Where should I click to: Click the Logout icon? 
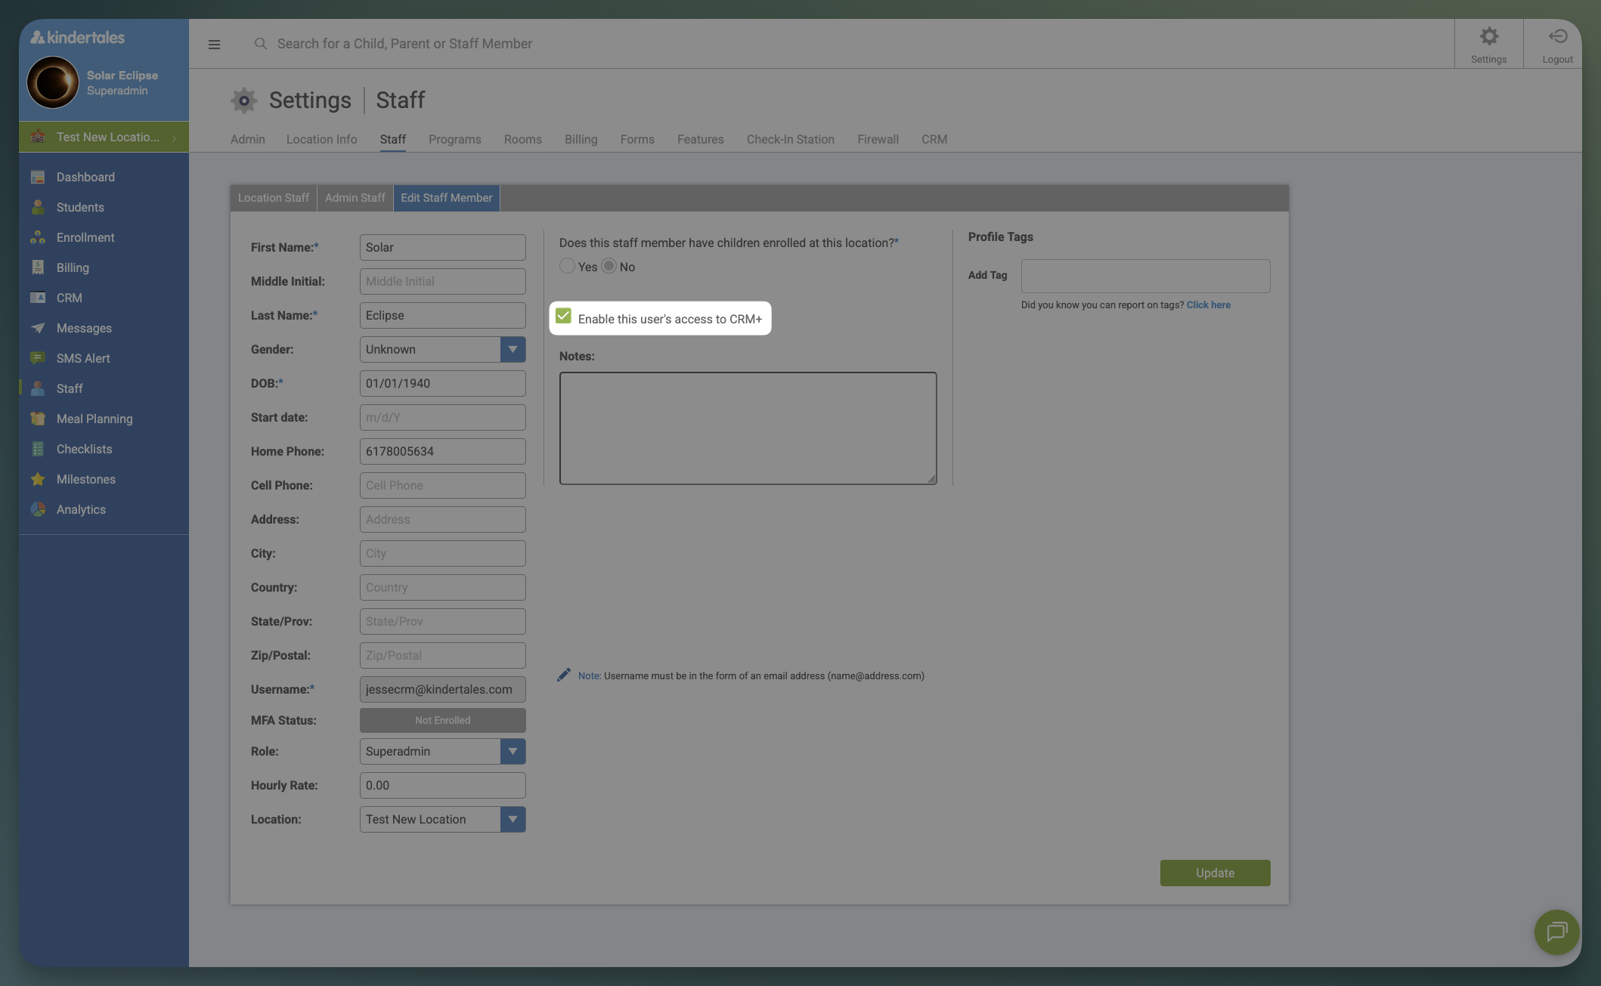pyautogui.click(x=1557, y=37)
